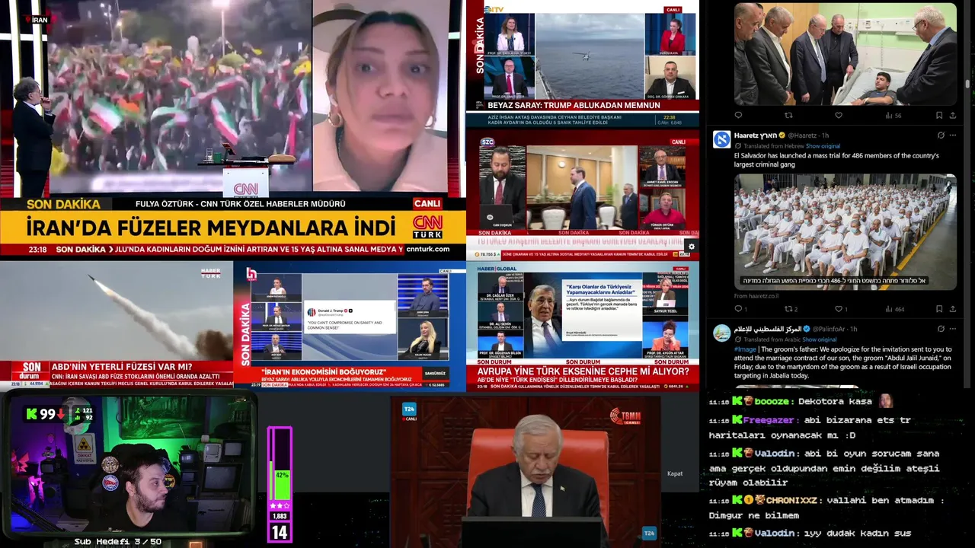Click the Haaretz profile avatar
The image size is (975, 548).
(x=721, y=139)
